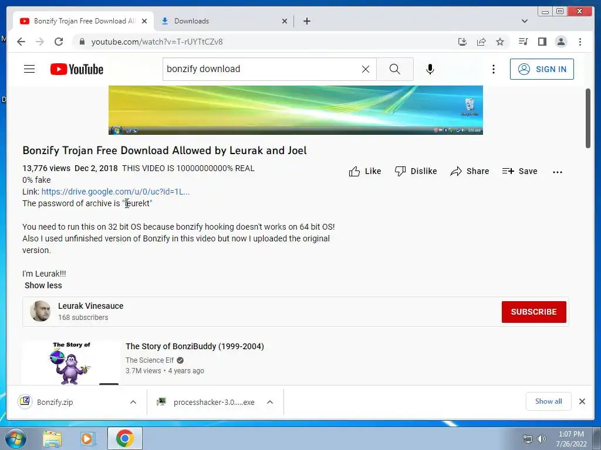Open the volume speaker tray icon
The height and width of the screenshot is (450, 601).
pos(542,439)
